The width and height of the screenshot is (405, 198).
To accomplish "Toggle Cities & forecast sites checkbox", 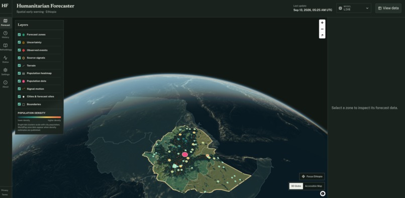I will pyautogui.click(x=19, y=96).
